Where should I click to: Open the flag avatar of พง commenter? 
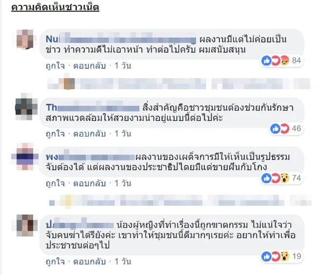click(x=25, y=157)
